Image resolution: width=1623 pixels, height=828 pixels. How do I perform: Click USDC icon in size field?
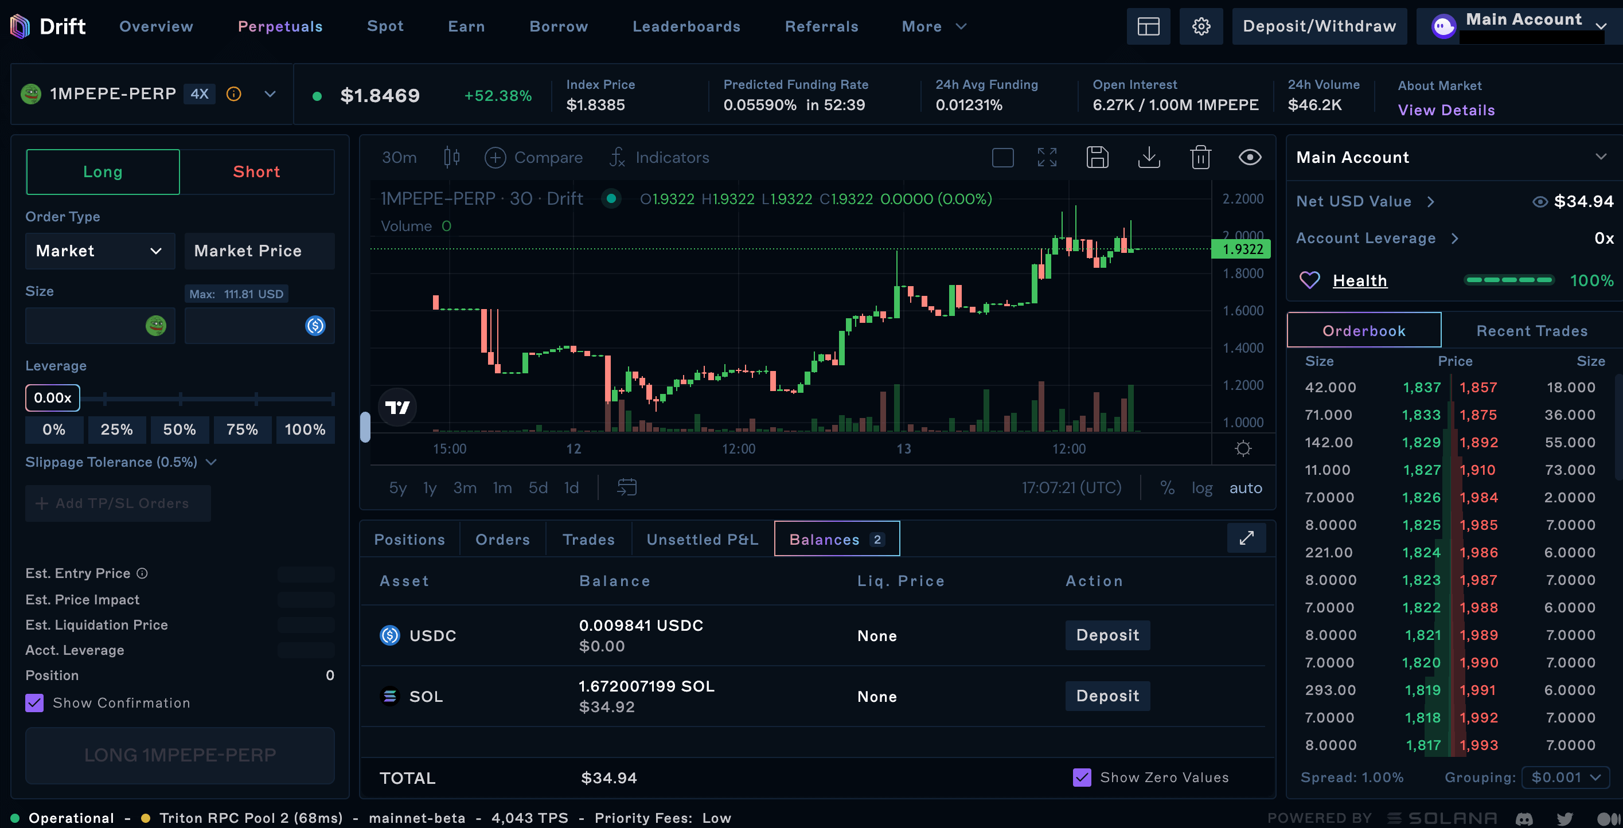(315, 325)
